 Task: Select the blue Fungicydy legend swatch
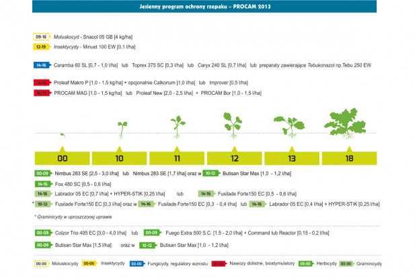click(137, 264)
